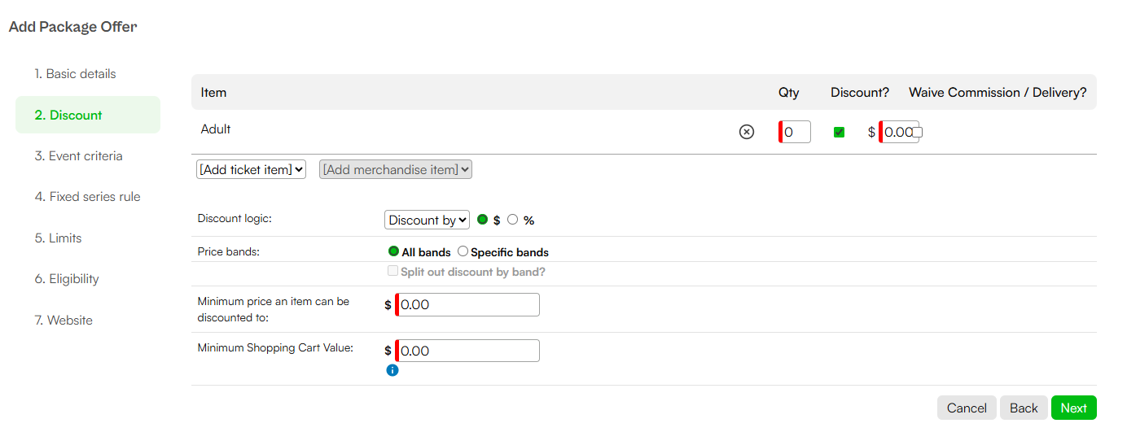Open the Add merchandise item dropdown
The height and width of the screenshot is (432, 1127).
tap(396, 169)
